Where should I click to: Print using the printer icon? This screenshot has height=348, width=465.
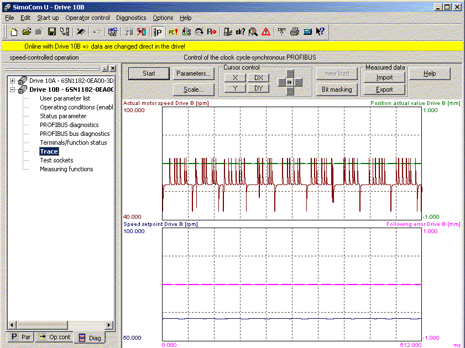(295, 31)
